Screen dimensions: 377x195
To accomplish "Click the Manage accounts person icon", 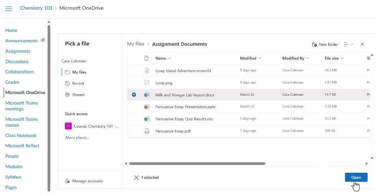I will 67,181.
